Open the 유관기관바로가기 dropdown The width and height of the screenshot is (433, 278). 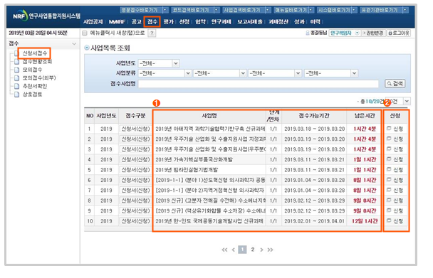(405, 10)
